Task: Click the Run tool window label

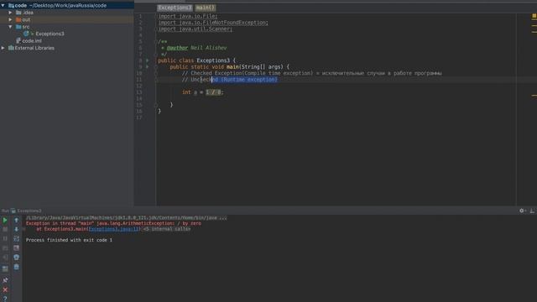Action: point(5,211)
